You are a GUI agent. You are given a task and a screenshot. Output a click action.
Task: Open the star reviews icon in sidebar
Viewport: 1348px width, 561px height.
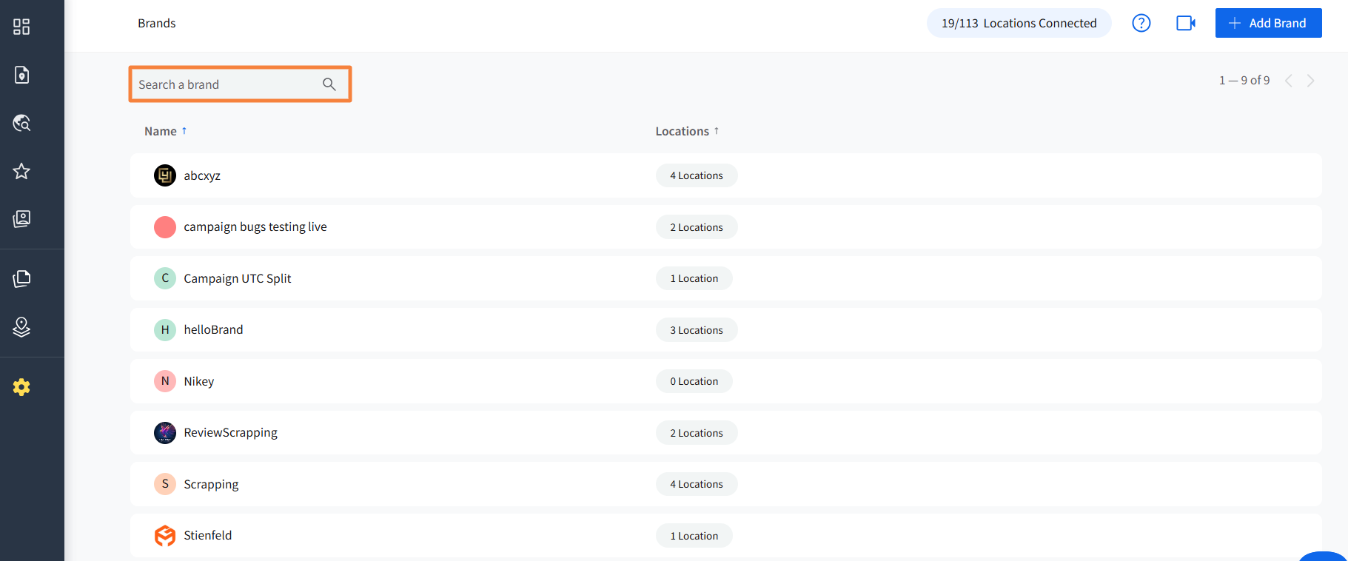21,171
